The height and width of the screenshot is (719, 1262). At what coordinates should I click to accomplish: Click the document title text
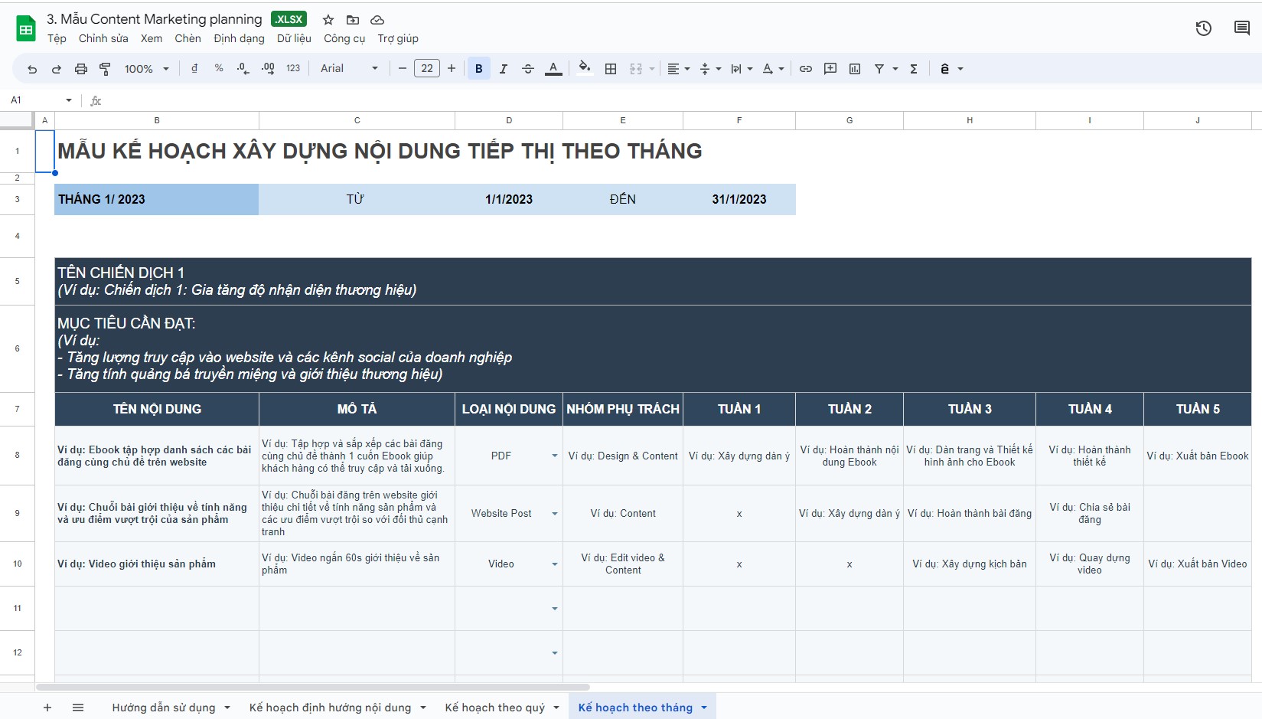pyautogui.click(x=155, y=19)
